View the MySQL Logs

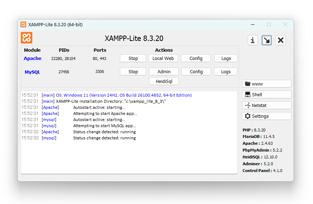tap(225, 71)
